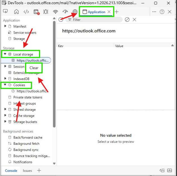
Task: Select Storage buckets item
Action: tap(25, 122)
